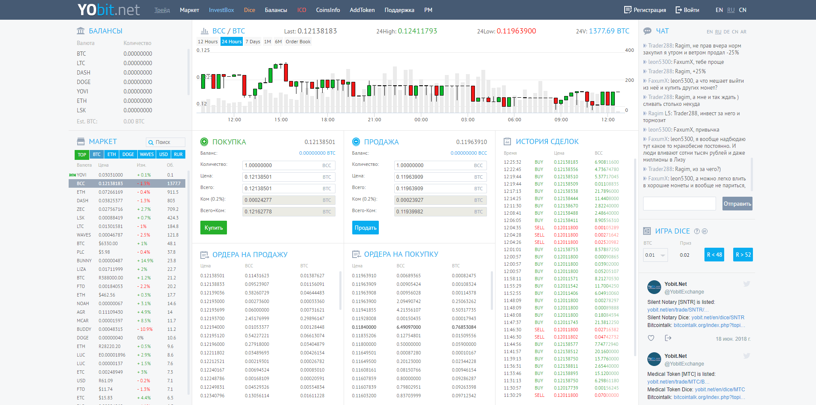Click the chat message input field

pos(679,203)
